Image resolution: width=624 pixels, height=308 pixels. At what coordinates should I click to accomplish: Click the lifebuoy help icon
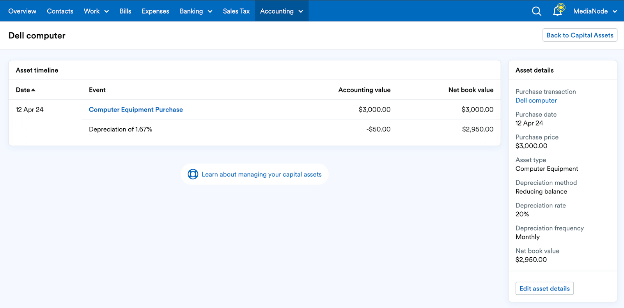[x=193, y=174]
